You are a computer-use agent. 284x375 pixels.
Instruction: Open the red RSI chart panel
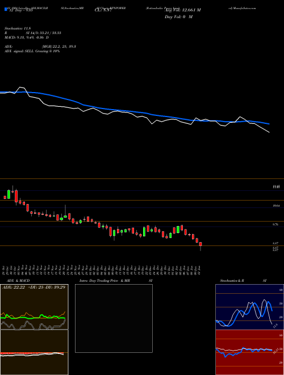(249, 352)
